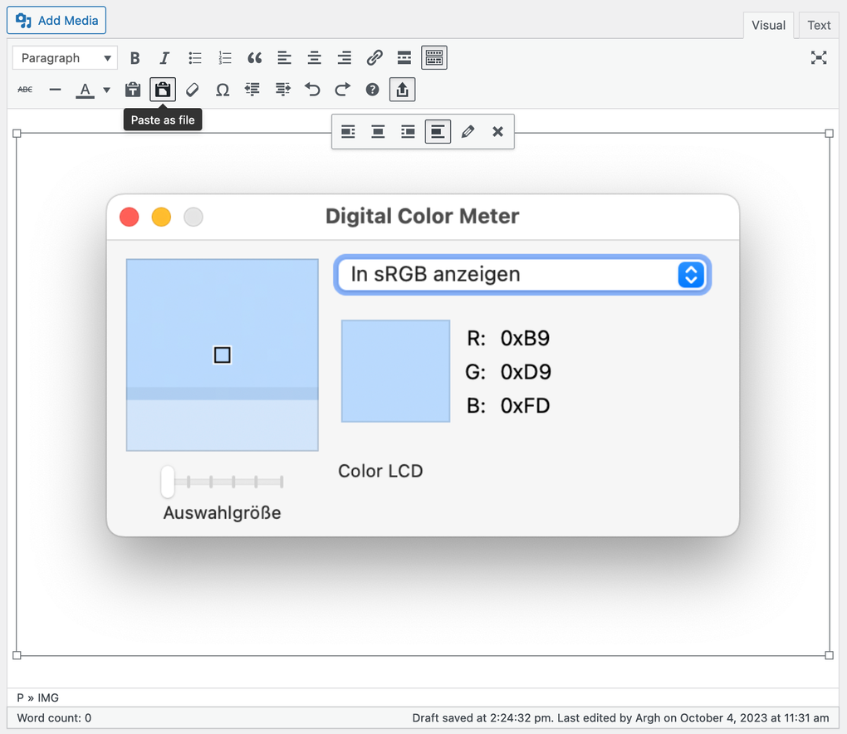The width and height of the screenshot is (847, 734).
Task: Toggle bold formatting
Action: [135, 58]
